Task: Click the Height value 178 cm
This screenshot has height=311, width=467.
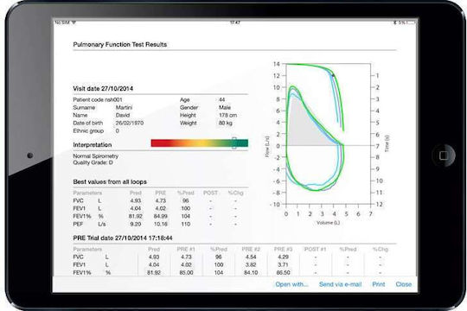Action: point(227,115)
